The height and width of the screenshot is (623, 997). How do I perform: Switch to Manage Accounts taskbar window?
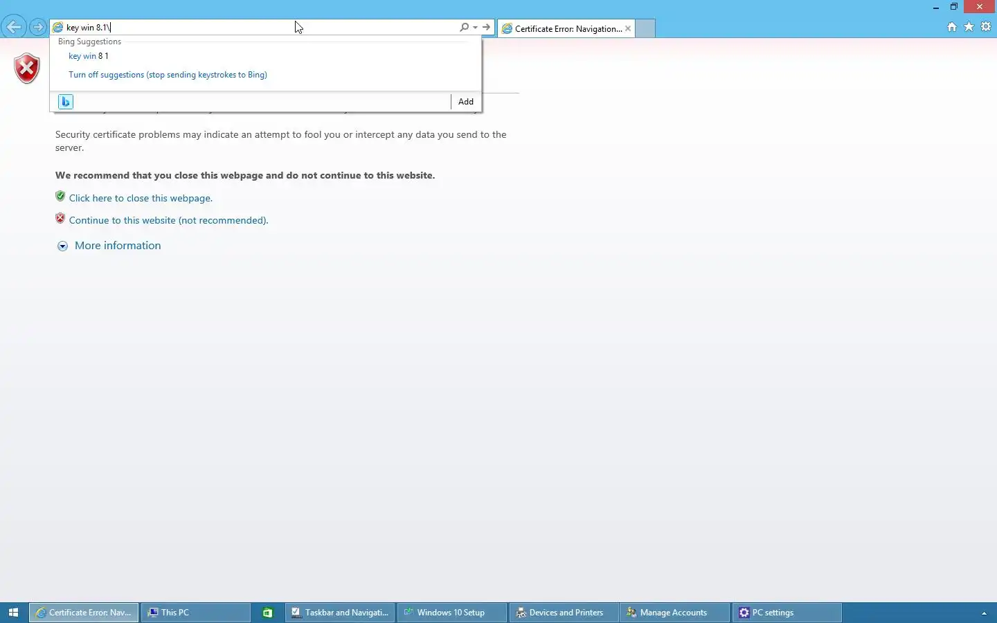pyautogui.click(x=675, y=613)
